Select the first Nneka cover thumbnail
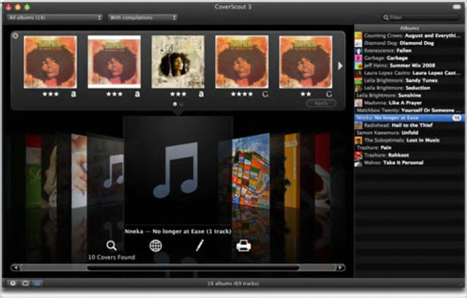Screen dimensions: 467x298 (50, 62)
